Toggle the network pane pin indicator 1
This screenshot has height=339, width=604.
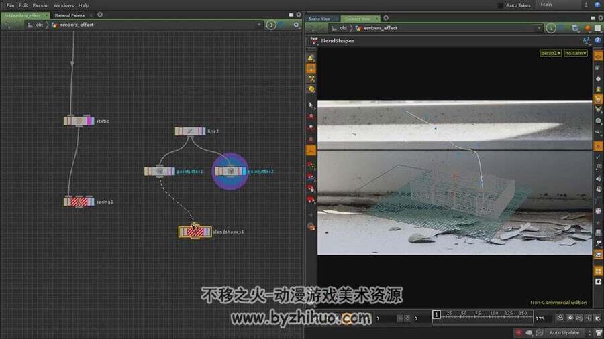[271, 25]
